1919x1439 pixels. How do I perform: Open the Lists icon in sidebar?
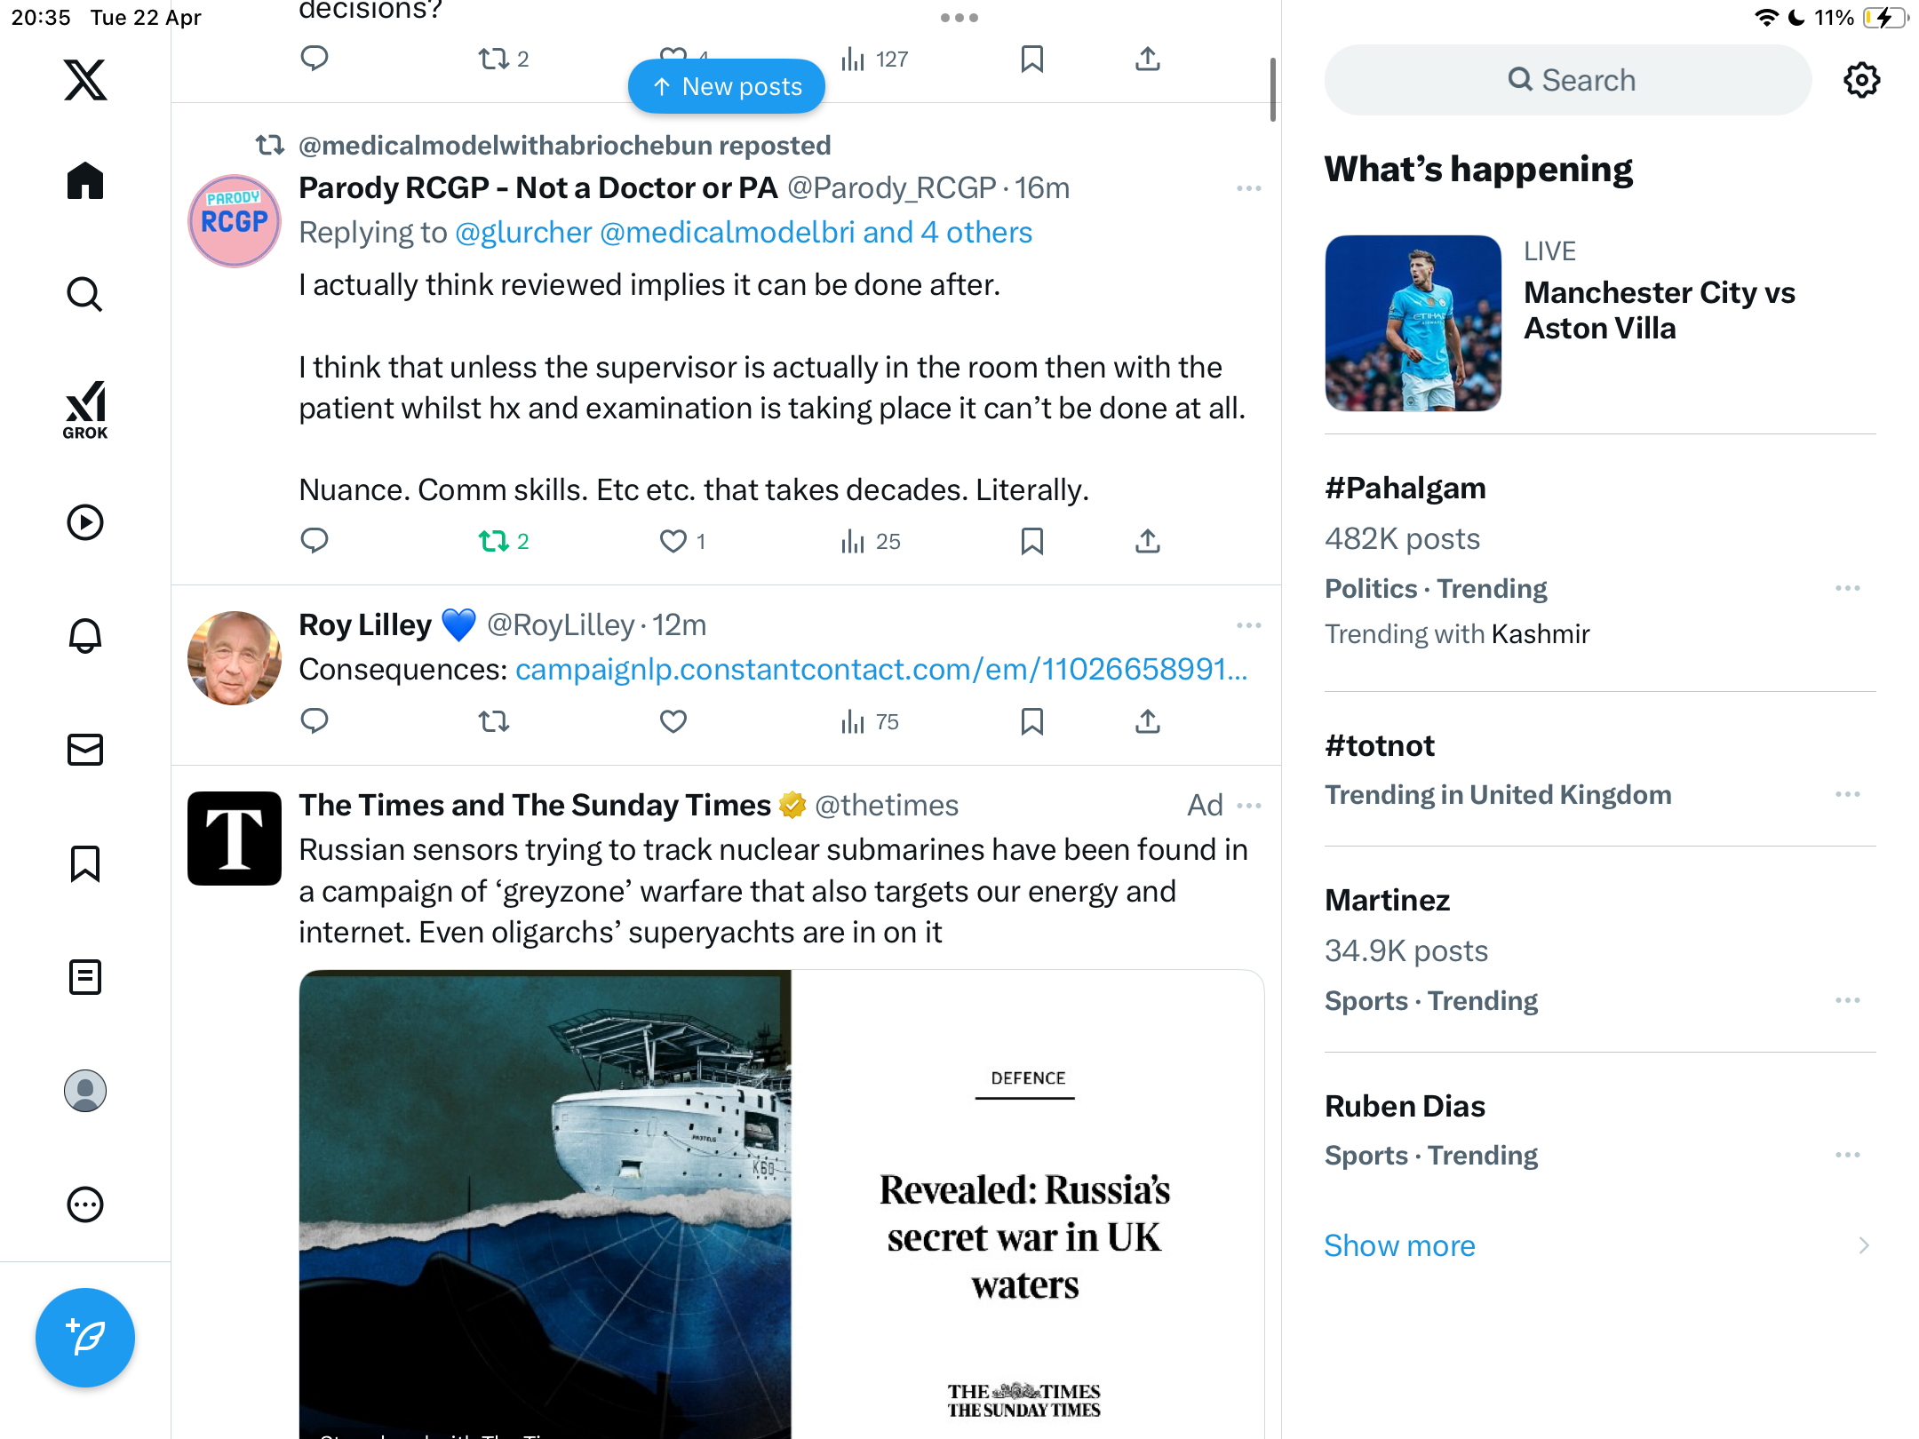click(85, 977)
